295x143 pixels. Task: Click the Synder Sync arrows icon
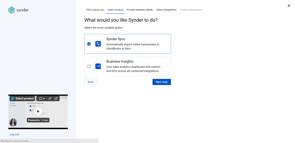(98, 44)
